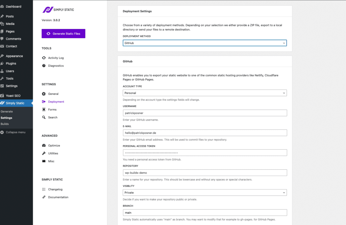Click the Branch field containing main
Image resolution: width=346 pixels, height=225 pixels.
pyautogui.click(x=205, y=212)
